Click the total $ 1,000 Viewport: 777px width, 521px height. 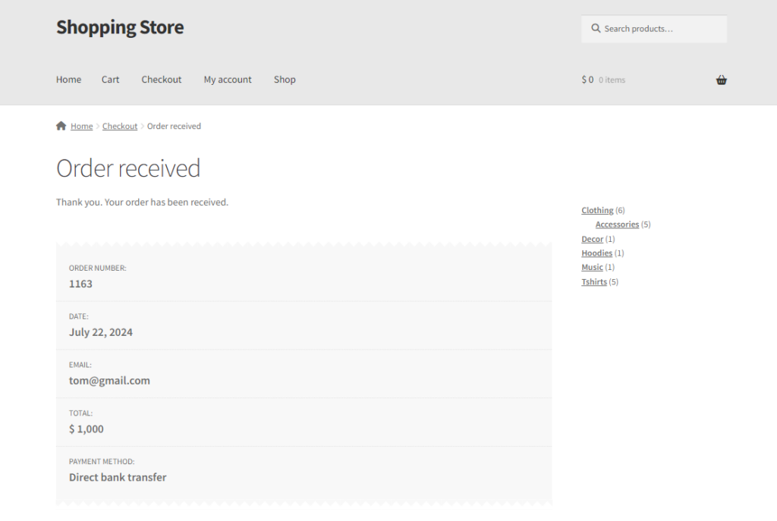click(87, 429)
